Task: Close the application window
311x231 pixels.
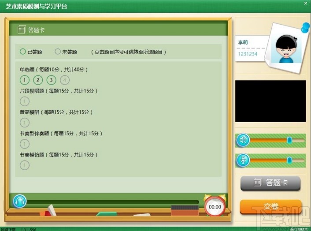Action: pyautogui.click(x=306, y=3)
